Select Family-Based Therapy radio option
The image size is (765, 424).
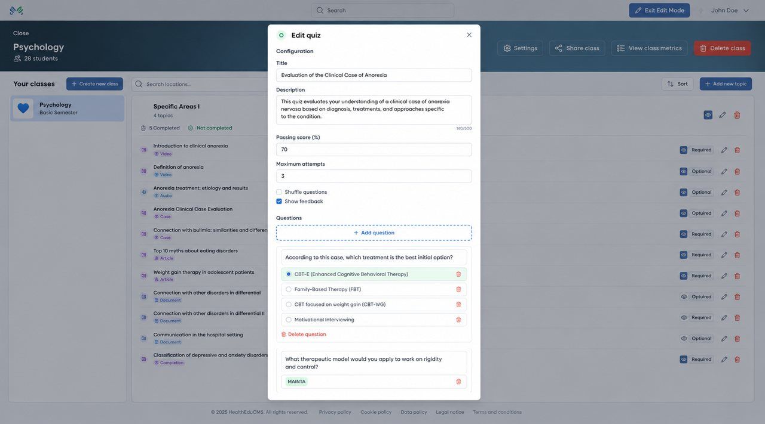pyautogui.click(x=289, y=289)
